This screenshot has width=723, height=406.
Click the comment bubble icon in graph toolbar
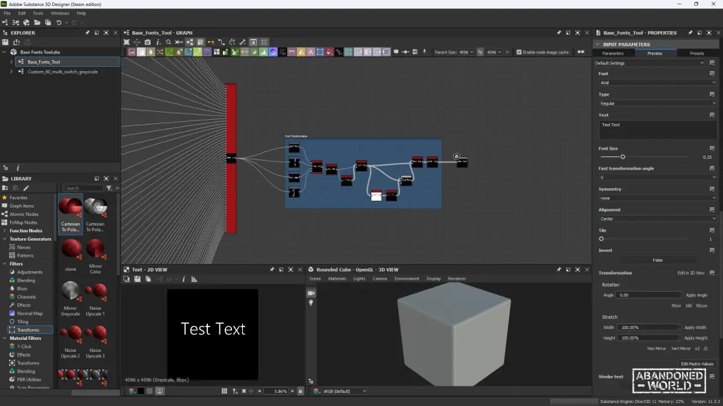pos(396,52)
